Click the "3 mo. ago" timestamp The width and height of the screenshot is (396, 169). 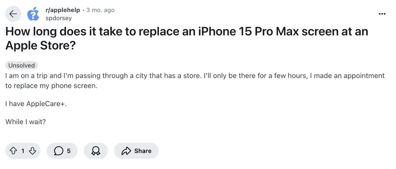(100, 10)
